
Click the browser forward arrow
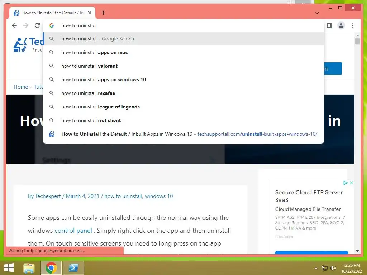(x=26, y=25)
